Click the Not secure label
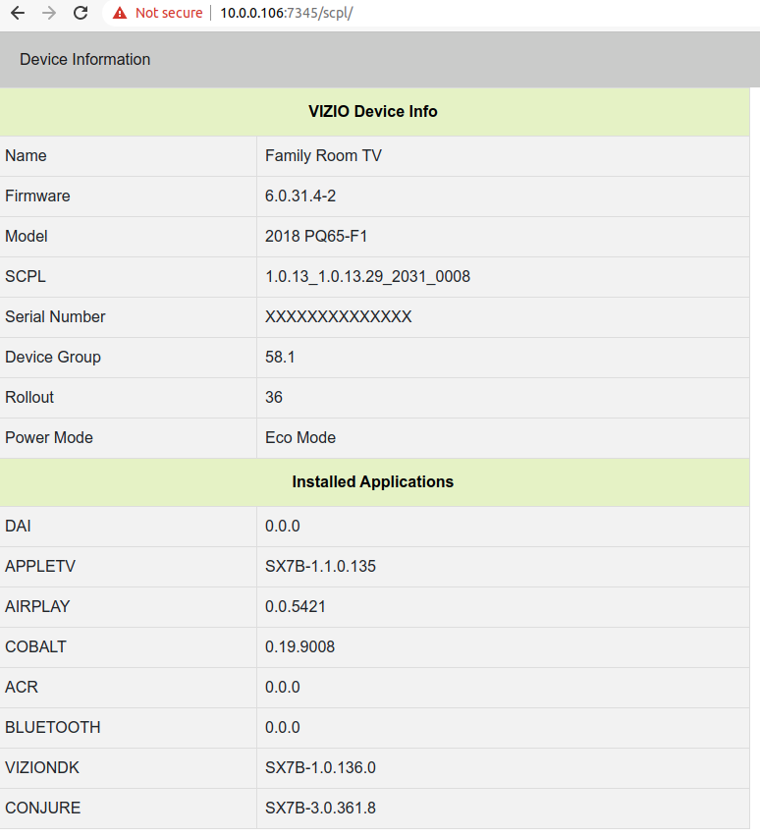This screenshot has height=838, width=760. click(169, 13)
